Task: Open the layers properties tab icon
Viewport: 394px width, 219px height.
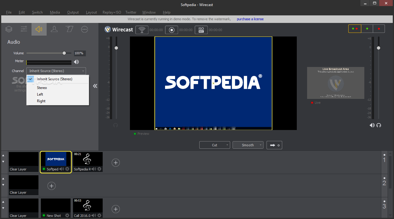Action: [x=9, y=29]
